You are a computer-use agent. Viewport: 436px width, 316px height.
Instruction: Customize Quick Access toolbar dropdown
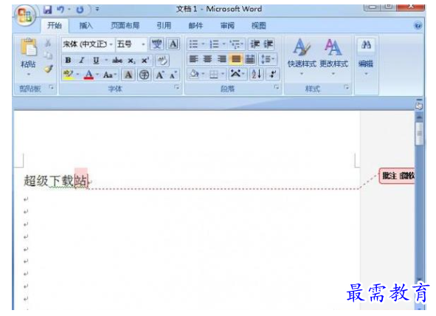(97, 10)
